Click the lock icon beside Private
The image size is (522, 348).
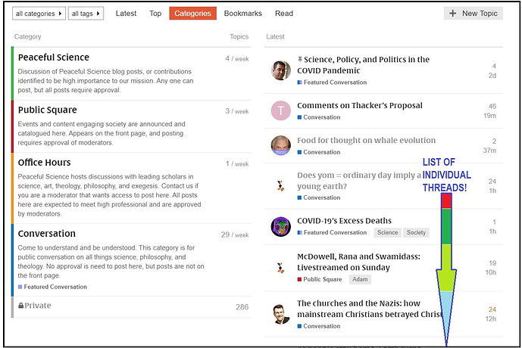click(x=21, y=306)
